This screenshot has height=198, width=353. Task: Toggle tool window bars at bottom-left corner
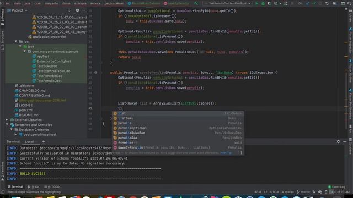click(3, 192)
